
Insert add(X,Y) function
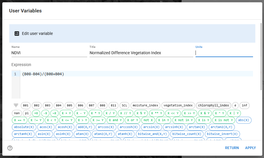coord(85,127)
